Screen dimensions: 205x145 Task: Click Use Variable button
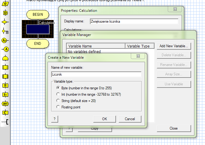174,84
